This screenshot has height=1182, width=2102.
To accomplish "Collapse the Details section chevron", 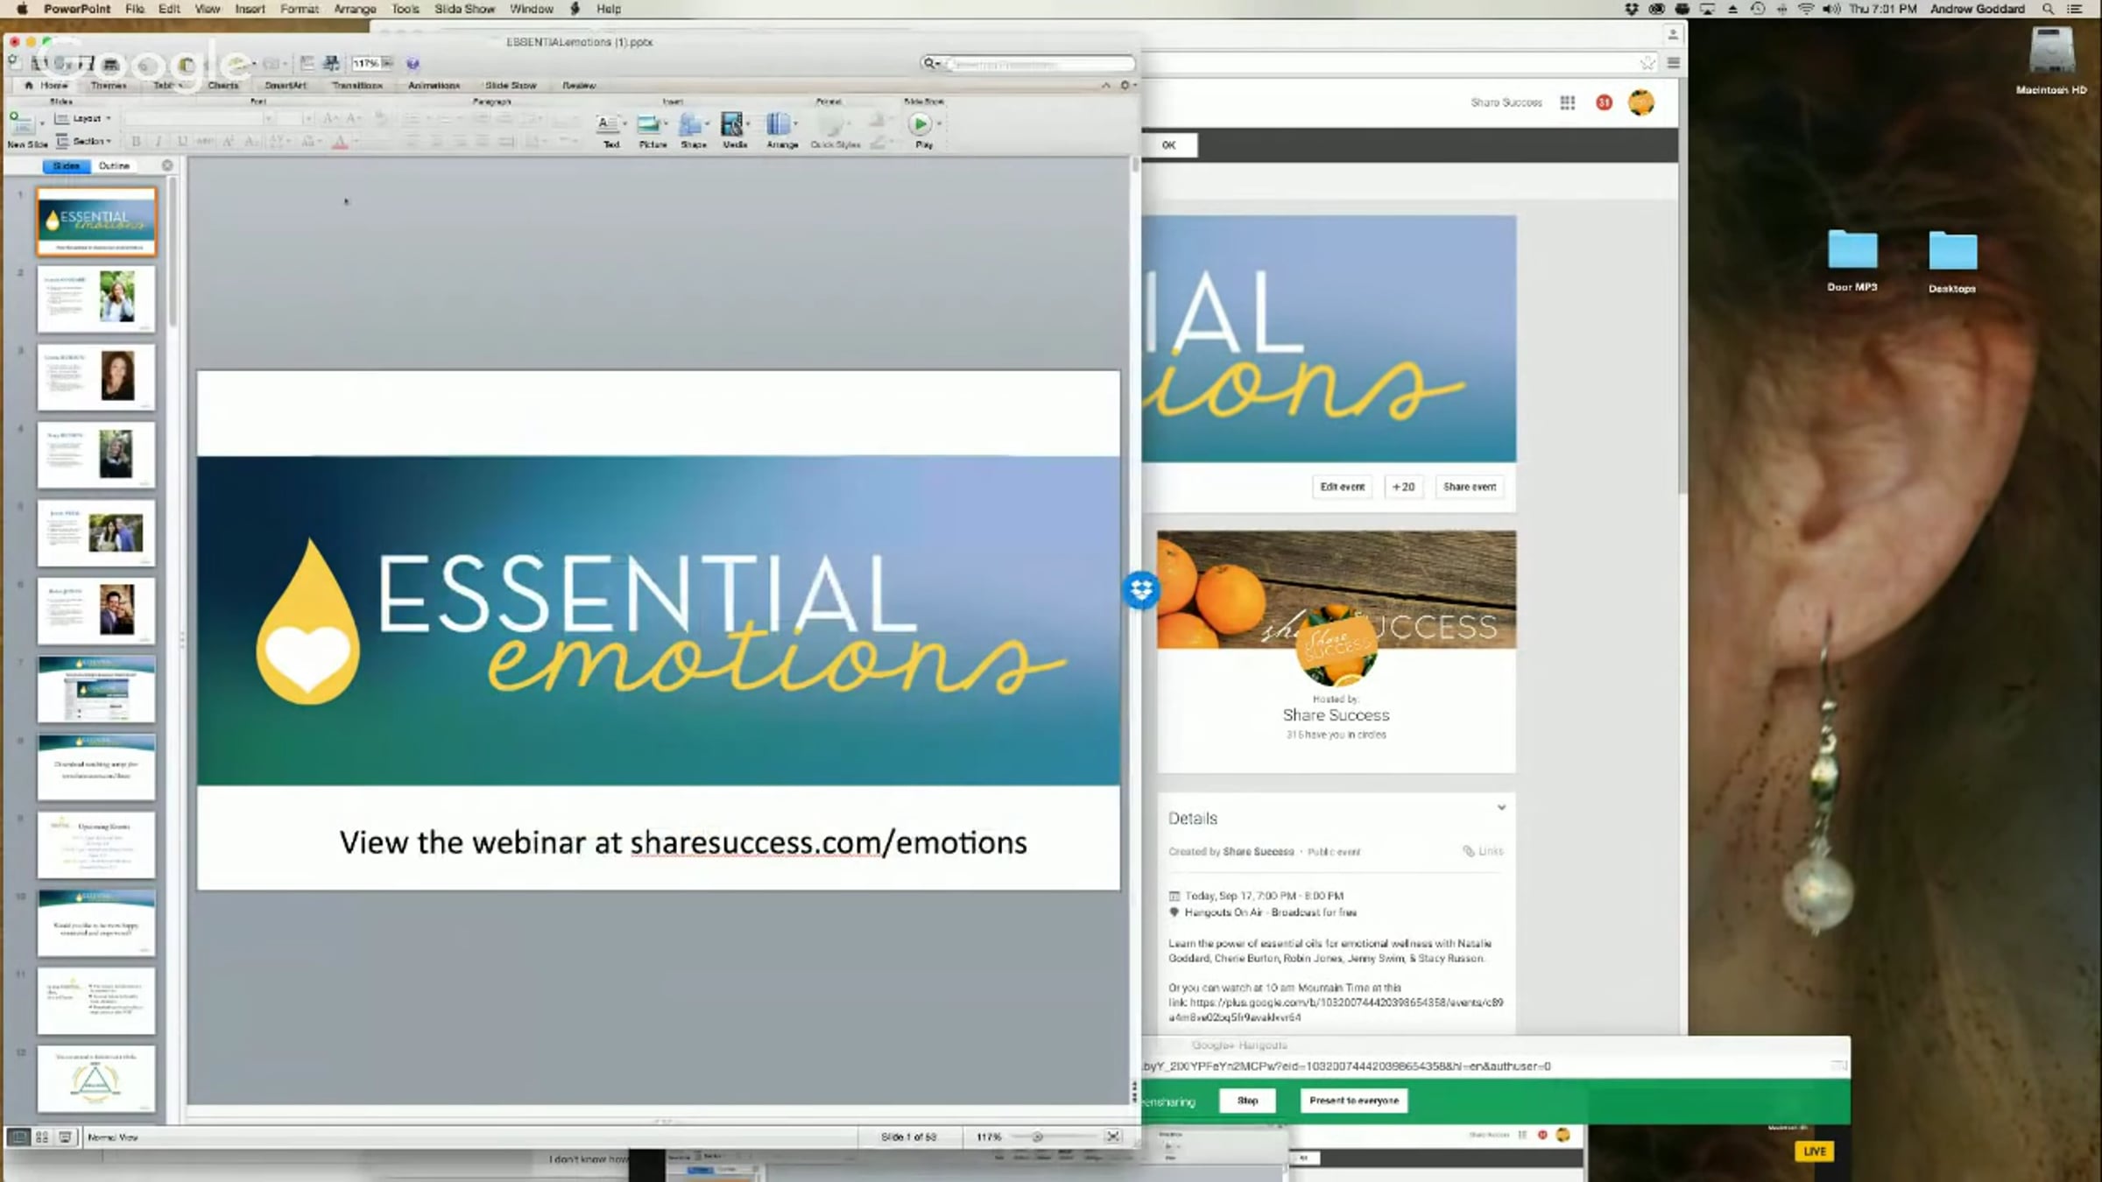I will tap(1501, 807).
